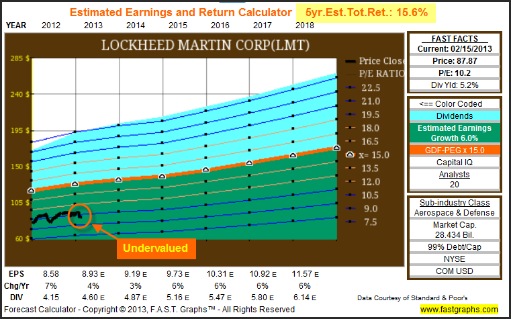Click the P/E: 10.2 field

point(455,73)
